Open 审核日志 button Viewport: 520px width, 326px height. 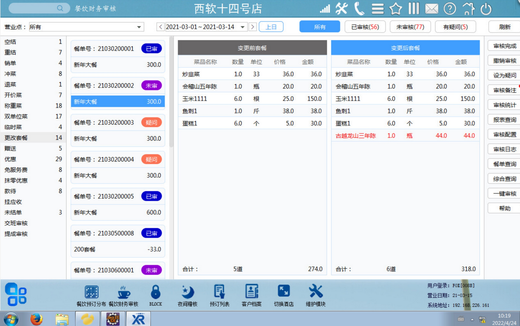[x=504, y=149]
